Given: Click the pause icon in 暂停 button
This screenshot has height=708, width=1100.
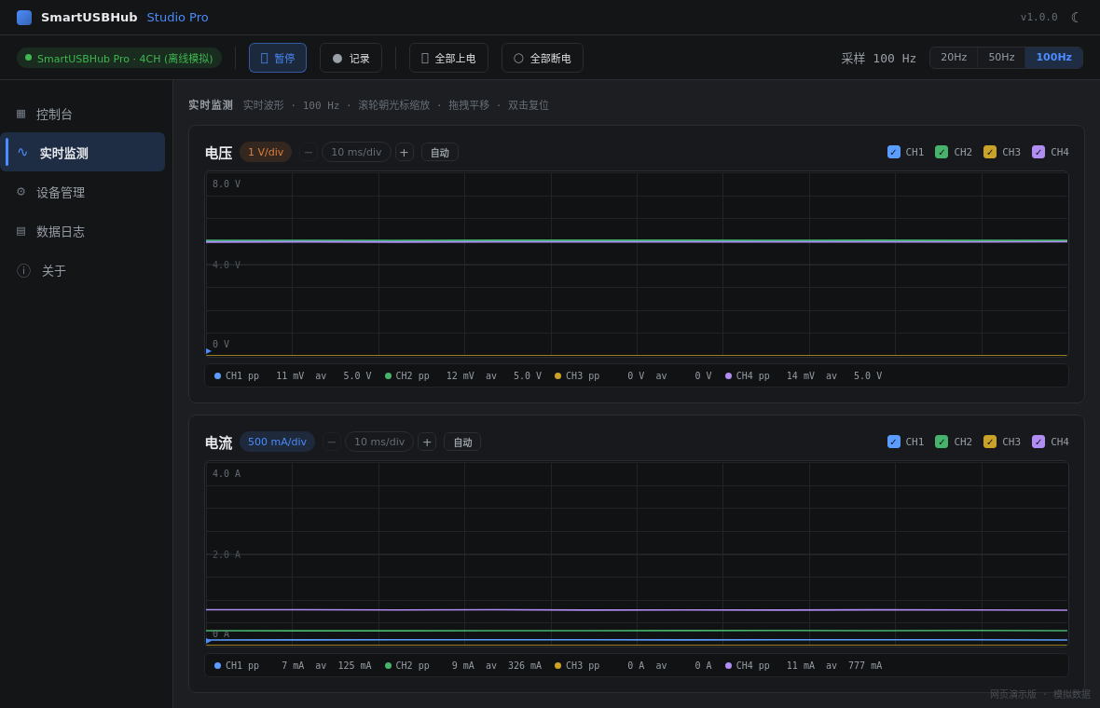Looking at the screenshot, I should click(x=265, y=58).
